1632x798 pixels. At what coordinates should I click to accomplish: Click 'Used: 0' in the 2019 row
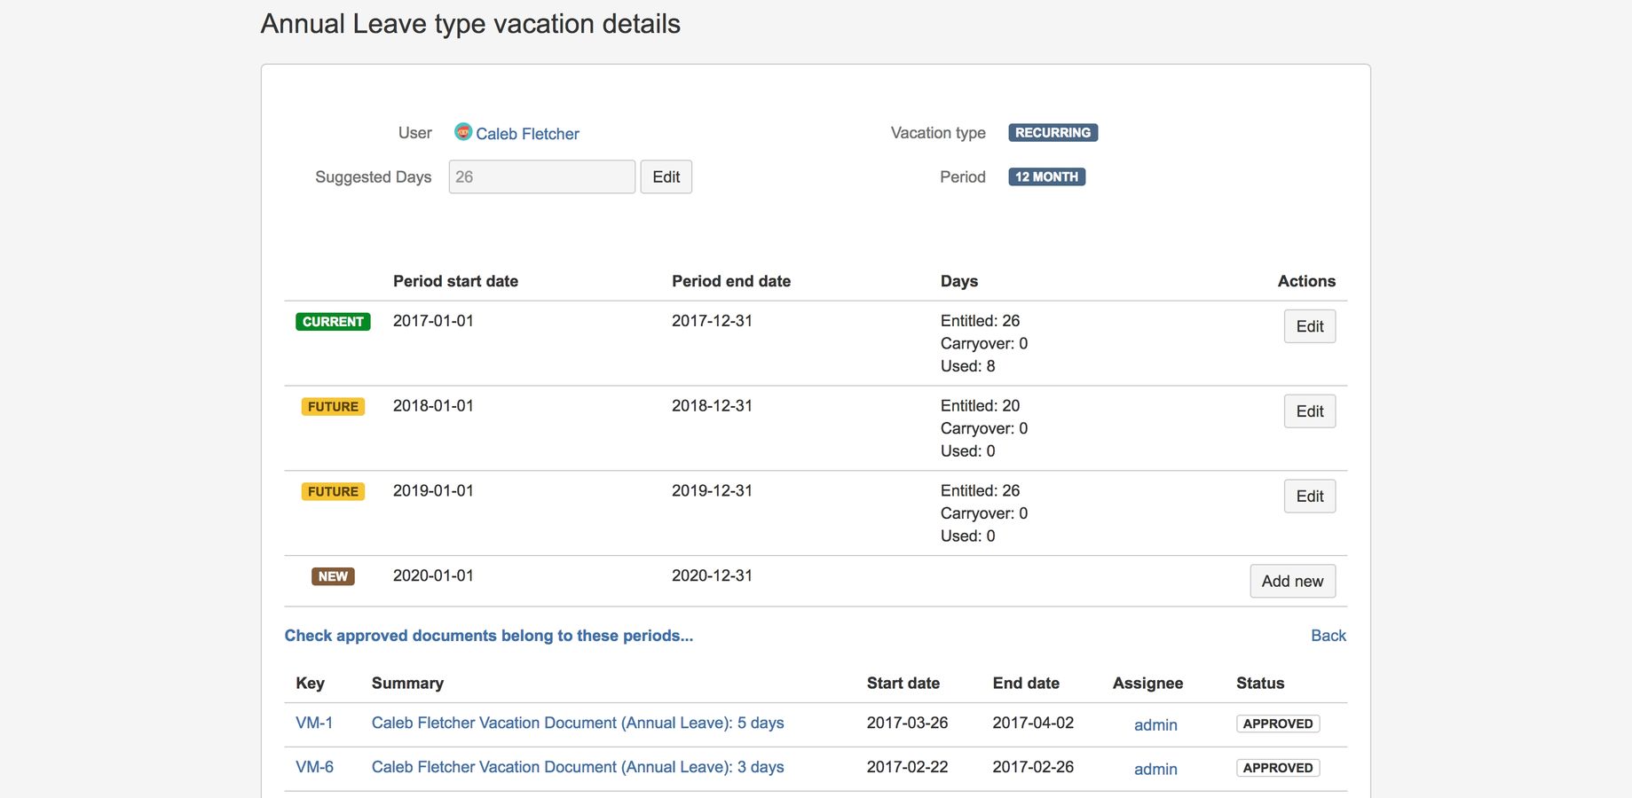pyautogui.click(x=967, y=536)
